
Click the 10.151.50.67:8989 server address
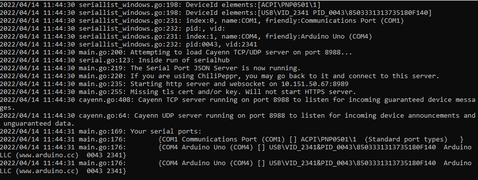(314, 84)
